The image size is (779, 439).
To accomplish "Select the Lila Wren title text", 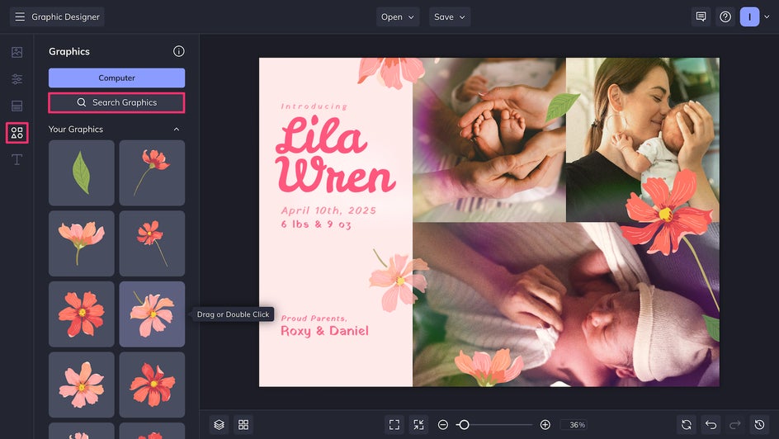I will coord(335,155).
